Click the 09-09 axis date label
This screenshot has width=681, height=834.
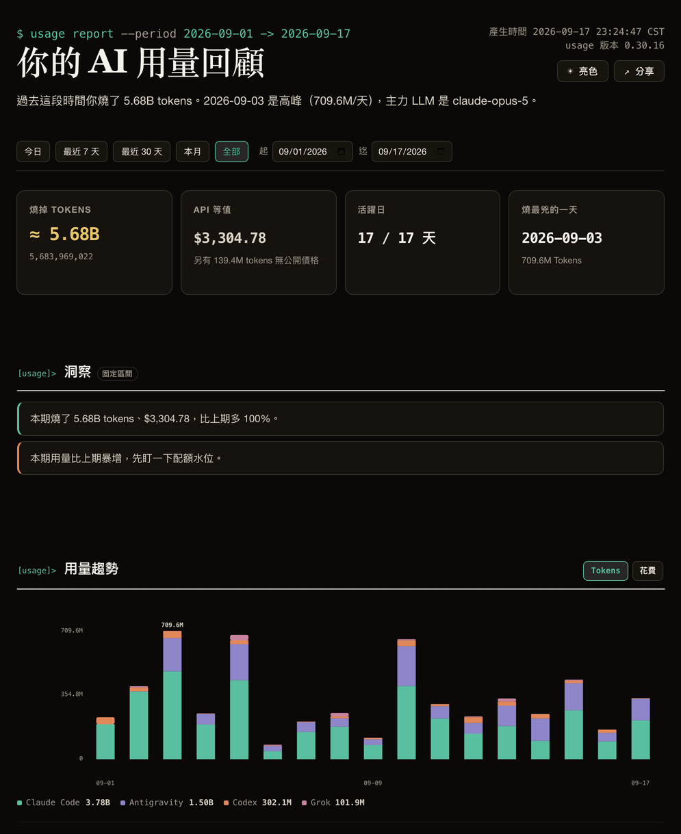click(373, 783)
